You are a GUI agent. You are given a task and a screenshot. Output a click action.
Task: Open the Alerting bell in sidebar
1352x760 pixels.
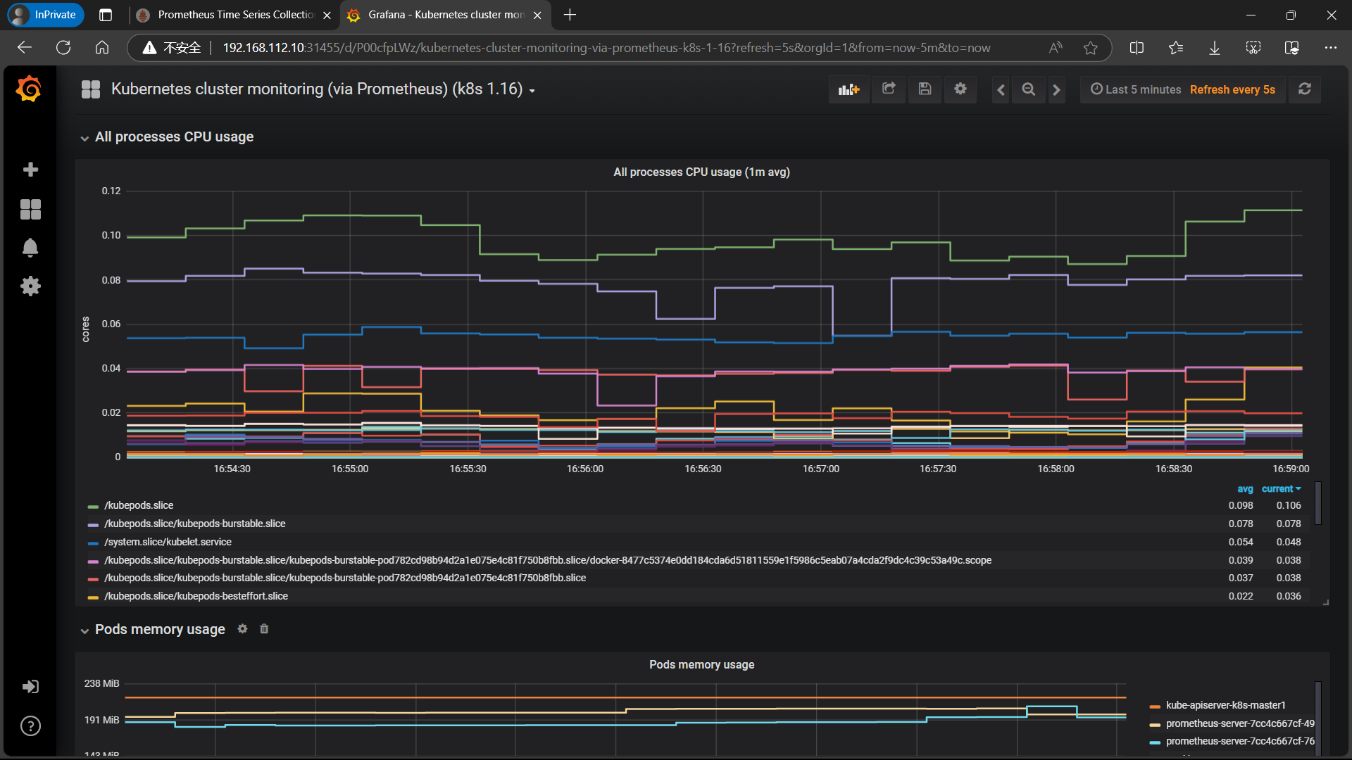coord(30,248)
